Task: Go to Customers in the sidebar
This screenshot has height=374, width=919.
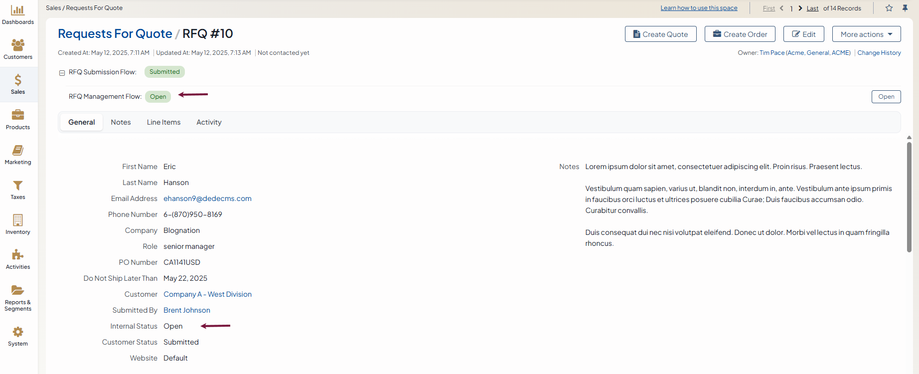Action: (18, 45)
